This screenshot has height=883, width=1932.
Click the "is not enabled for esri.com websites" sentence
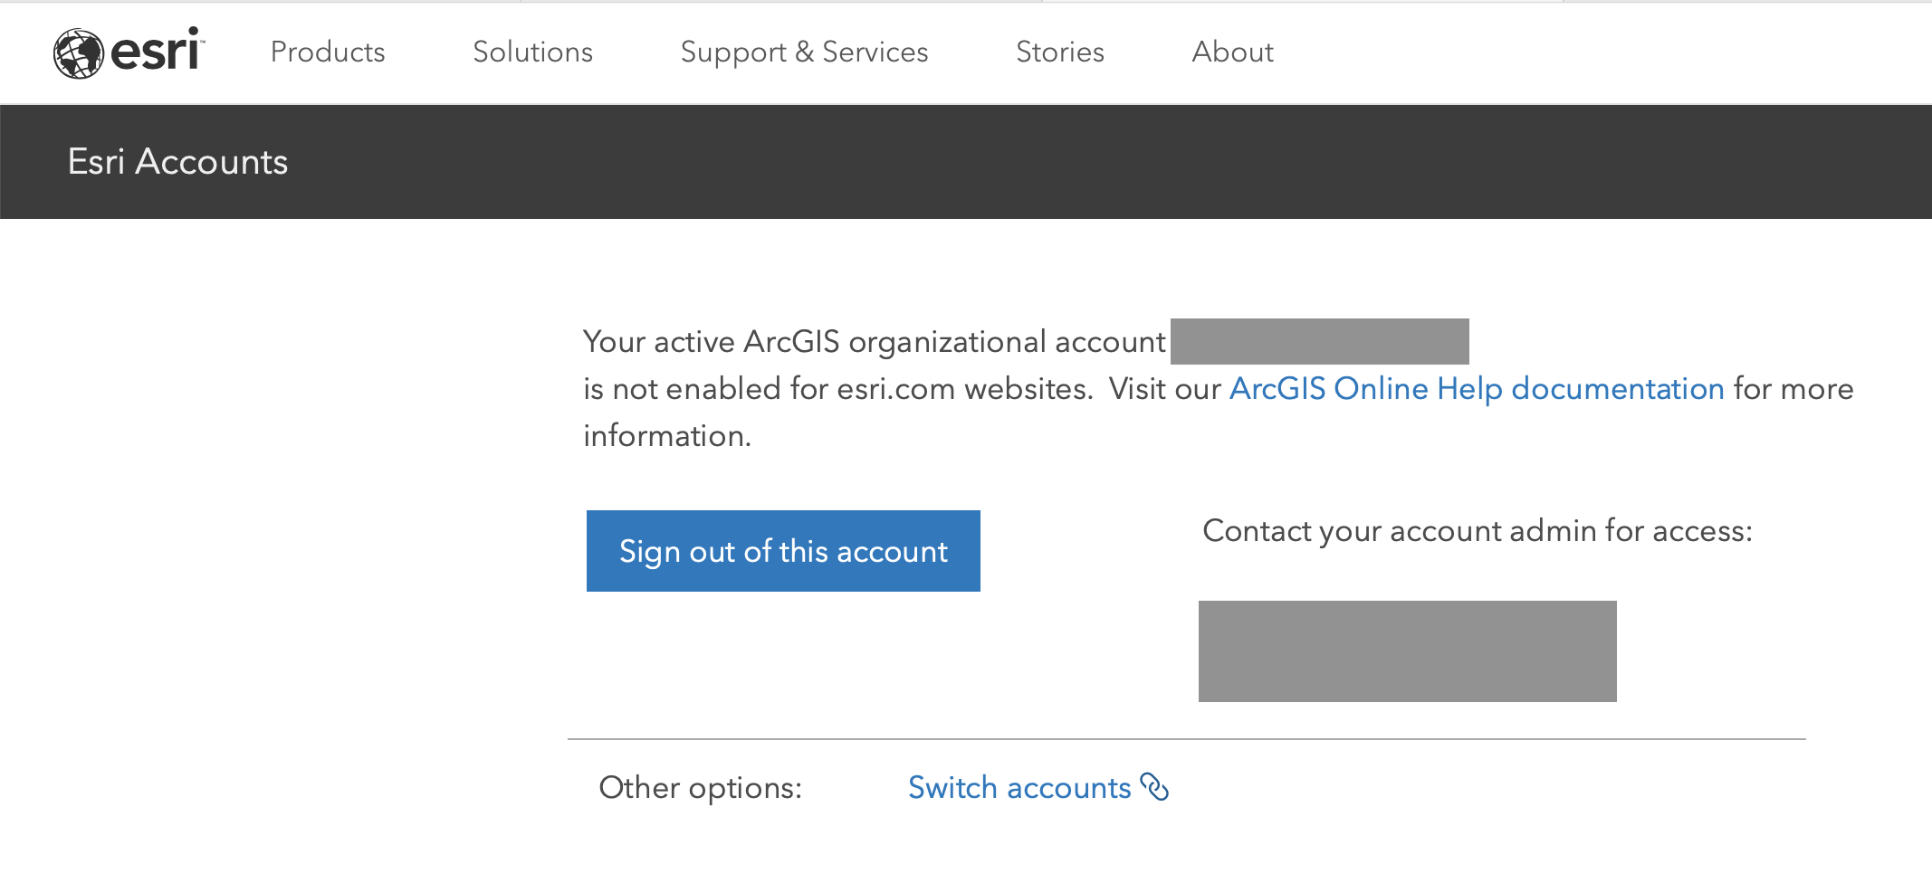(x=837, y=389)
